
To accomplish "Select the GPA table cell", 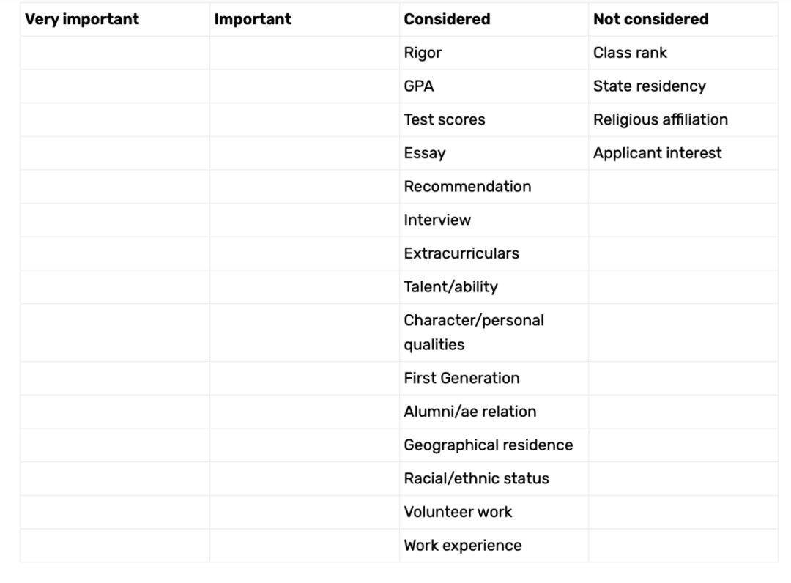I will [419, 86].
